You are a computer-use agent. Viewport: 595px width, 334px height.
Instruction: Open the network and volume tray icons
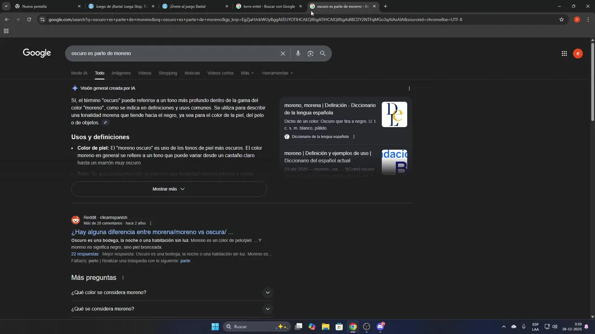tap(551, 327)
